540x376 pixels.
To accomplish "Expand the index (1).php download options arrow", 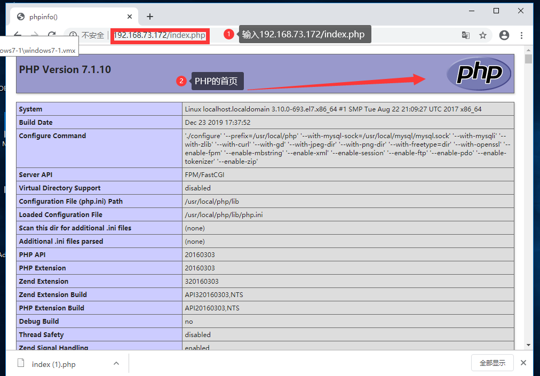I will [x=116, y=363].
